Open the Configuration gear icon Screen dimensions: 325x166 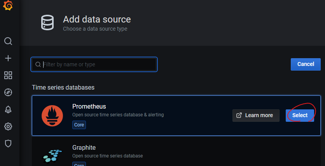point(8,126)
